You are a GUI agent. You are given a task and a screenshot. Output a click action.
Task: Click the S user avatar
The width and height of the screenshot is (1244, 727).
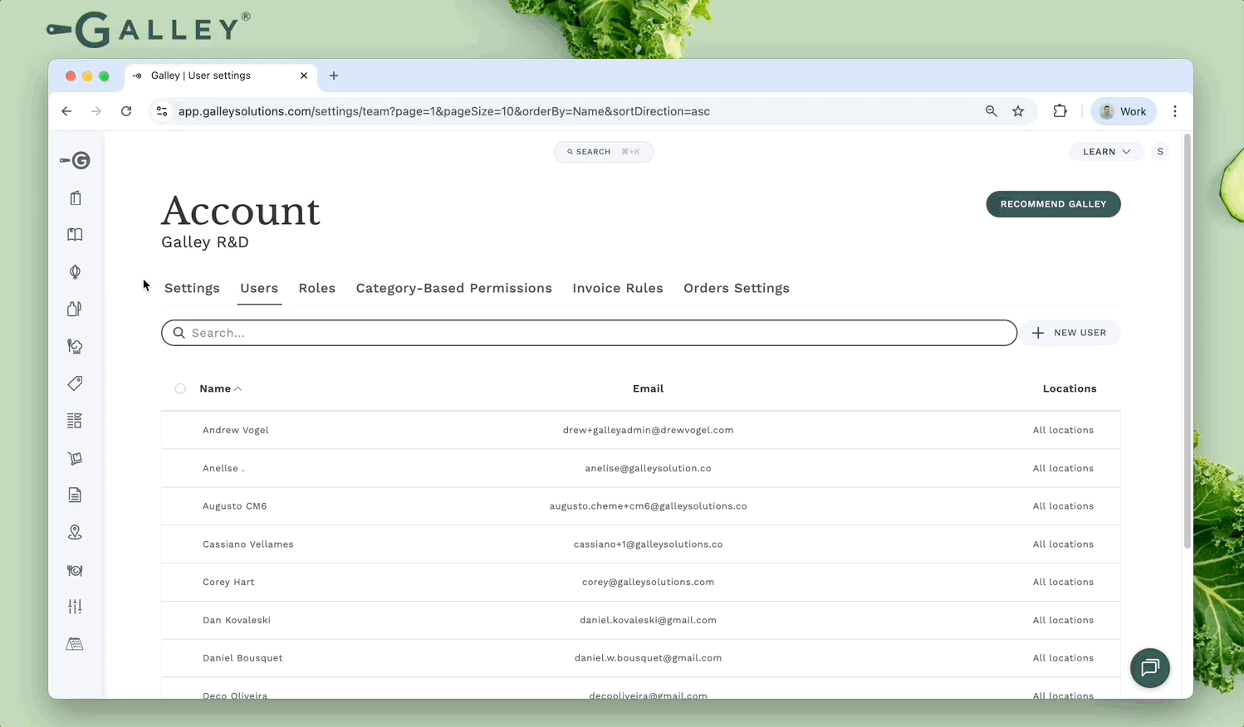click(x=1160, y=152)
